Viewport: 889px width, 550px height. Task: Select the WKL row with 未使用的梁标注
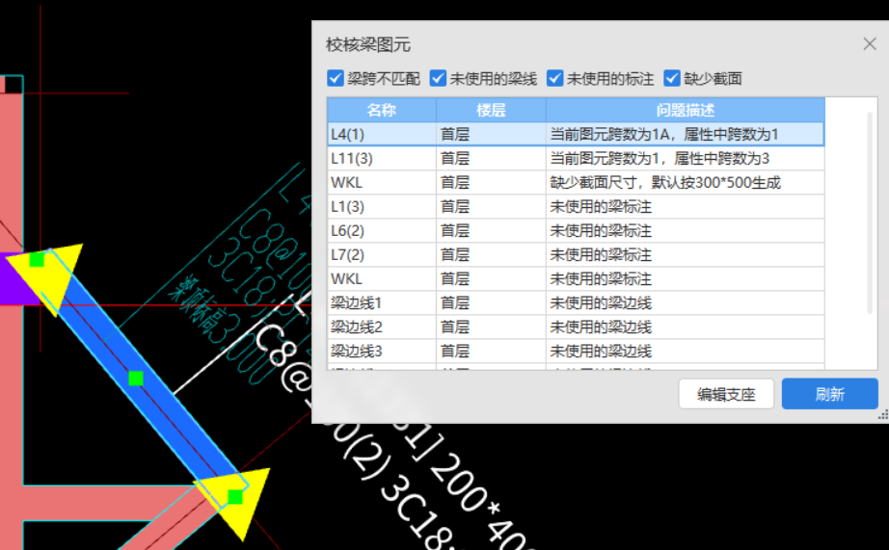576,278
